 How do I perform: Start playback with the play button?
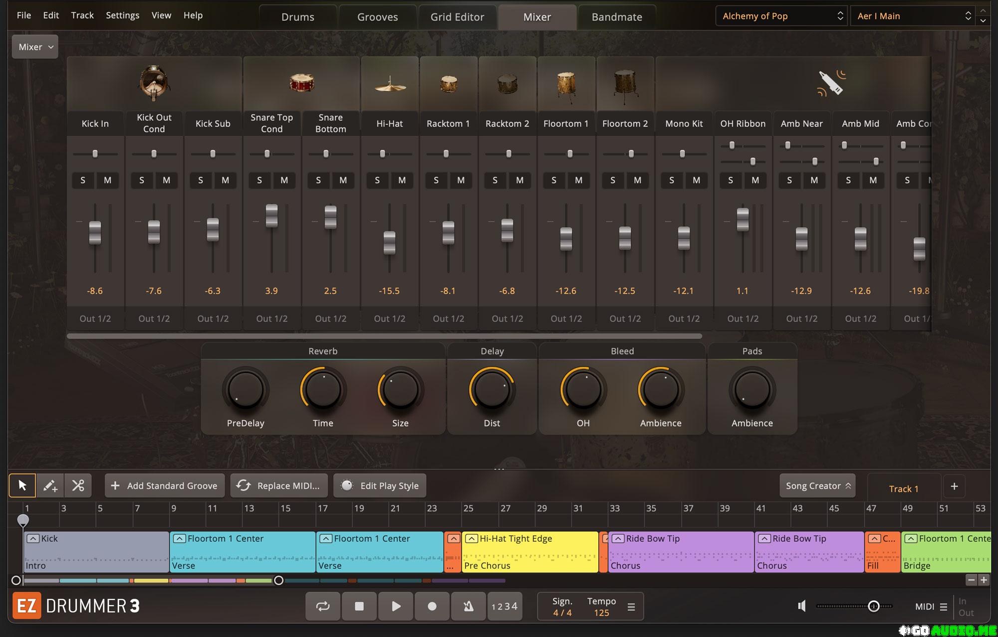point(396,606)
